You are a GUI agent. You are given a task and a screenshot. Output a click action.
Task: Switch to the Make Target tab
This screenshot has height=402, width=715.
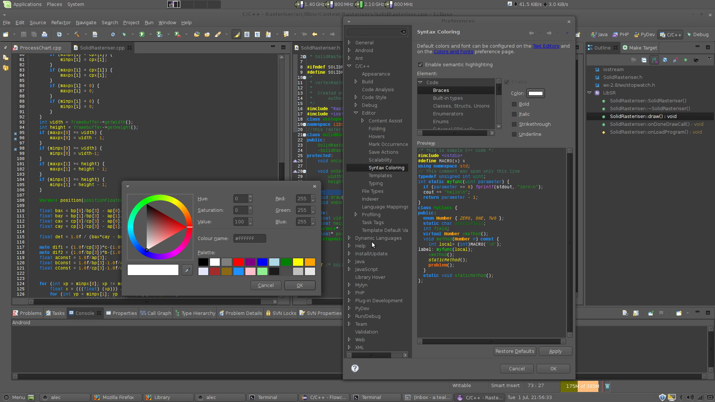point(639,48)
